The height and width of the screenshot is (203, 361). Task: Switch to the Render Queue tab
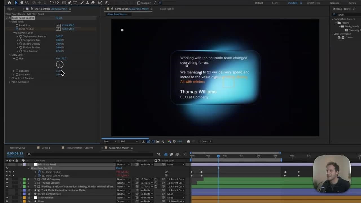(17, 148)
